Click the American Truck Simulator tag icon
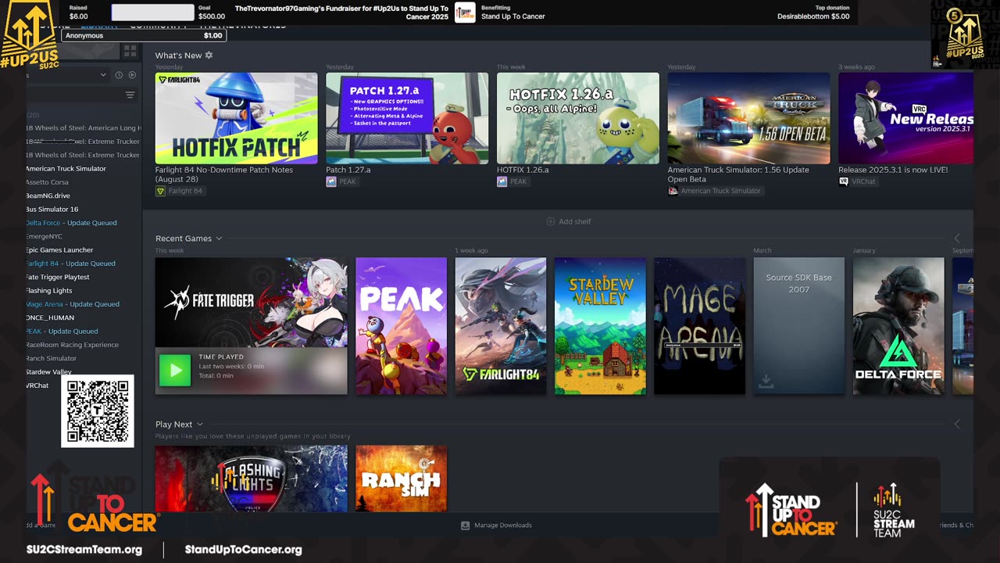 (x=673, y=191)
